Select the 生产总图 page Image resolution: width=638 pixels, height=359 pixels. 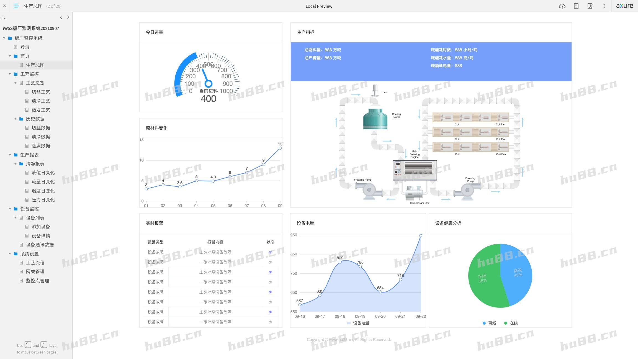(35, 65)
